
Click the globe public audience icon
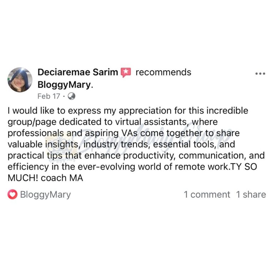71,96
